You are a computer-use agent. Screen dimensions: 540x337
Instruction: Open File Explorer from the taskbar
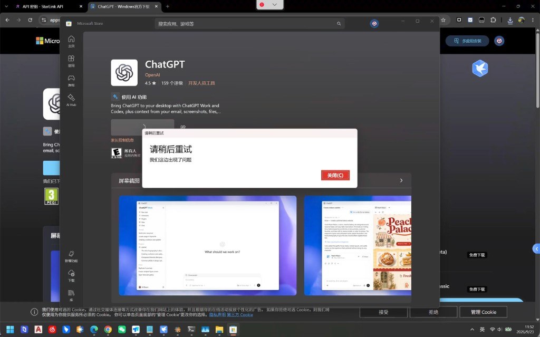coord(219,330)
